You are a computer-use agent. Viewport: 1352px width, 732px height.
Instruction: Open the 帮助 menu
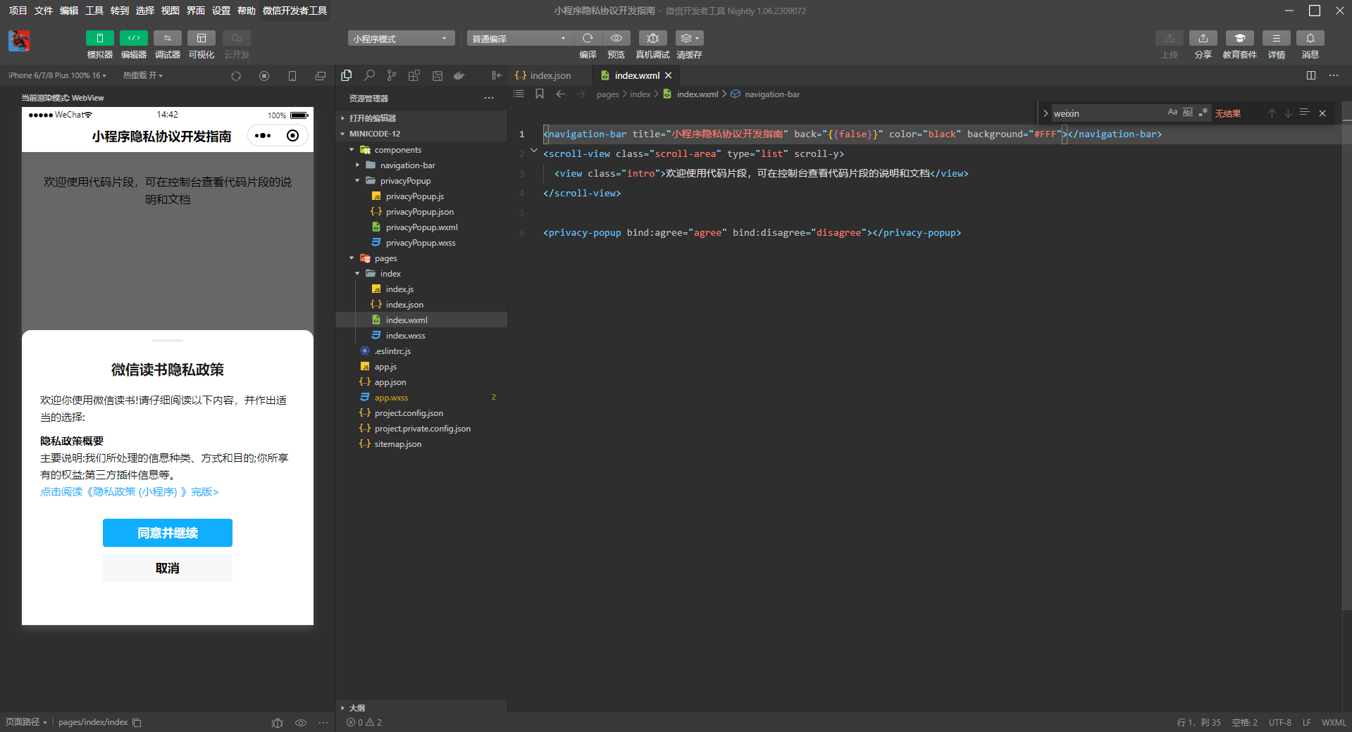tap(247, 11)
